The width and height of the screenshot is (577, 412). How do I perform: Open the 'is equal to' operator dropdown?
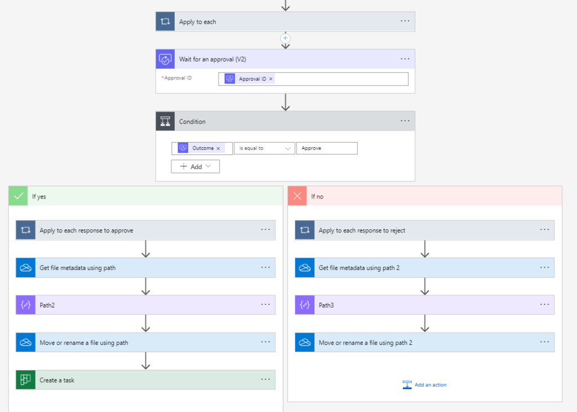264,148
